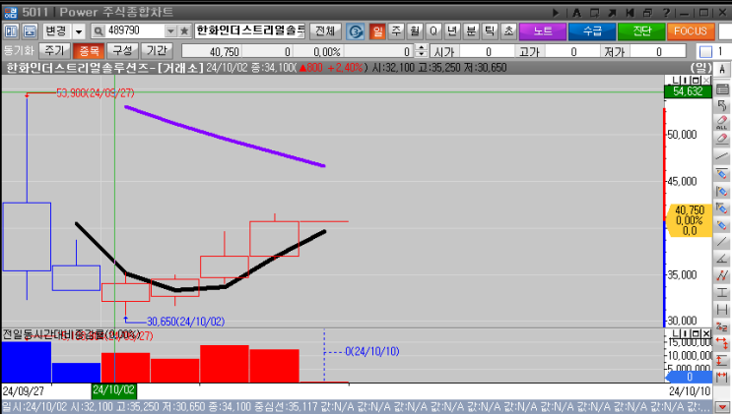Switch the chart to the tick 틱 period
This screenshot has width=732, height=414.
tap(490, 31)
